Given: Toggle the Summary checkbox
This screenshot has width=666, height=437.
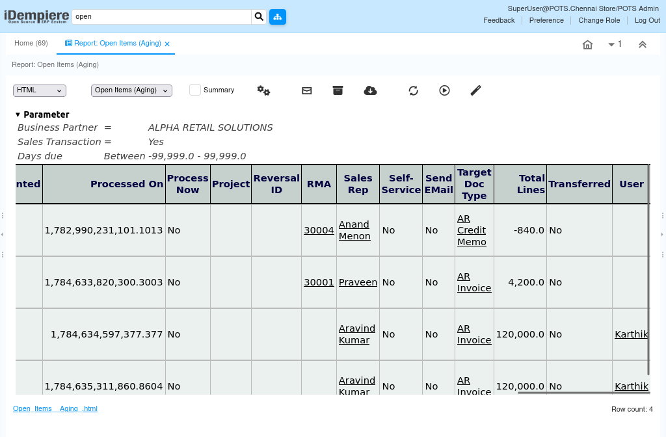Looking at the screenshot, I should [195, 90].
